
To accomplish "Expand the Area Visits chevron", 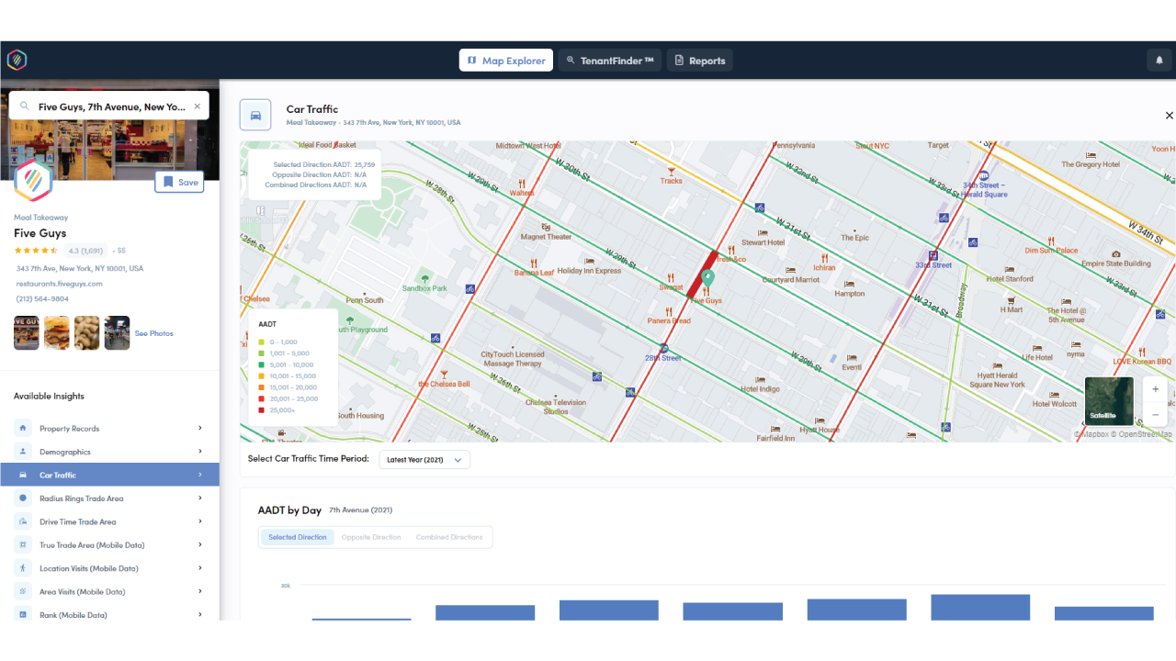I will (x=200, y=592).
